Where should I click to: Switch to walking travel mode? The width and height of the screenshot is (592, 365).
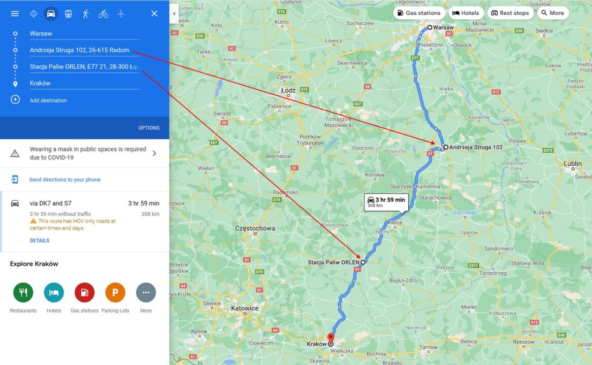click(86, 14)
